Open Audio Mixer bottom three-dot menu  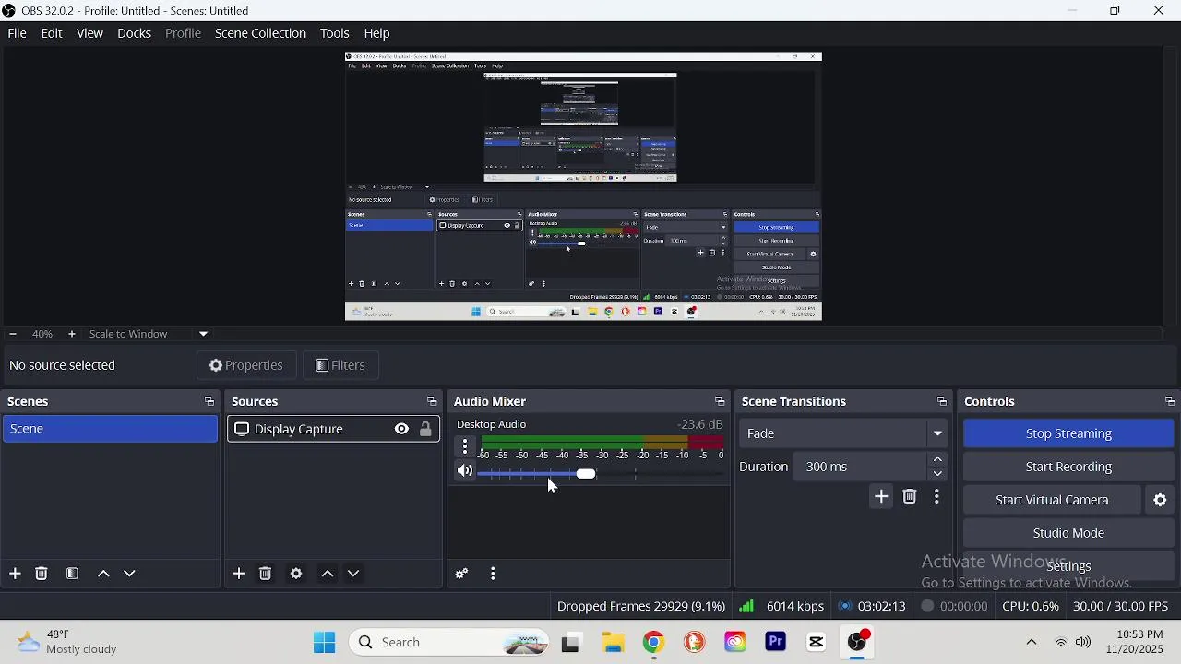click(494, 574)
